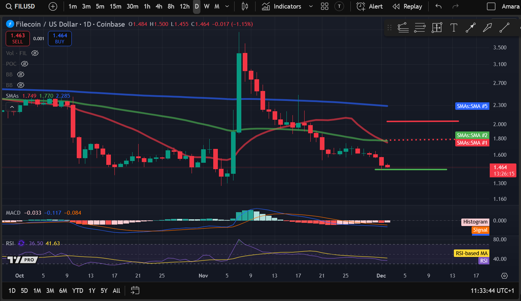Create a new Alert

pyautogui.click(x=370, y=6)
